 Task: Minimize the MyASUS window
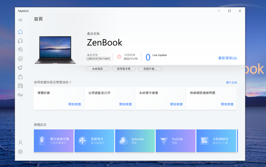pos(219,11)
